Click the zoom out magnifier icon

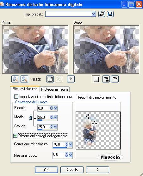[15, 79]
